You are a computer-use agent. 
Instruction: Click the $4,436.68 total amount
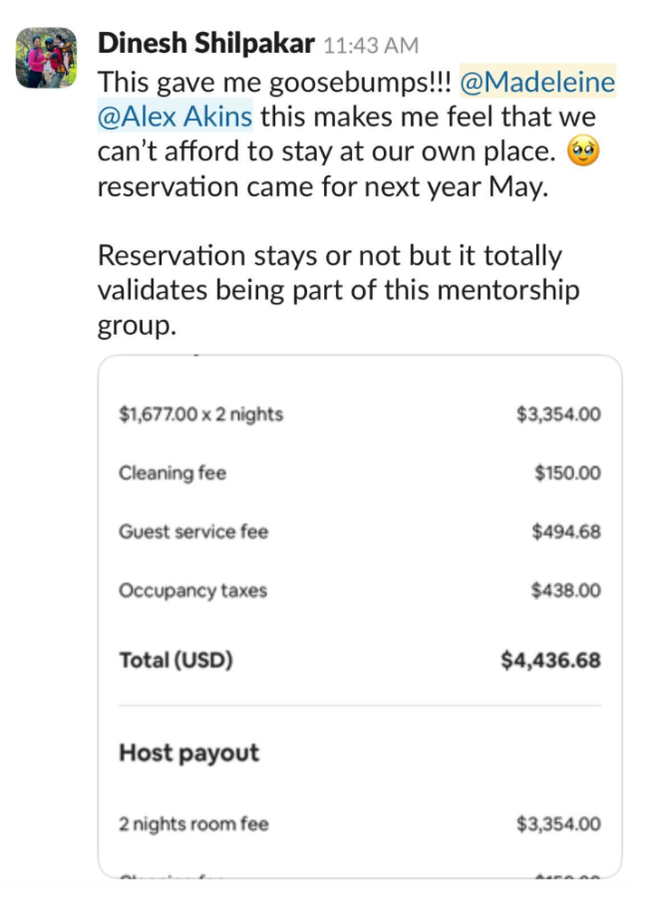tap(550, 660)
